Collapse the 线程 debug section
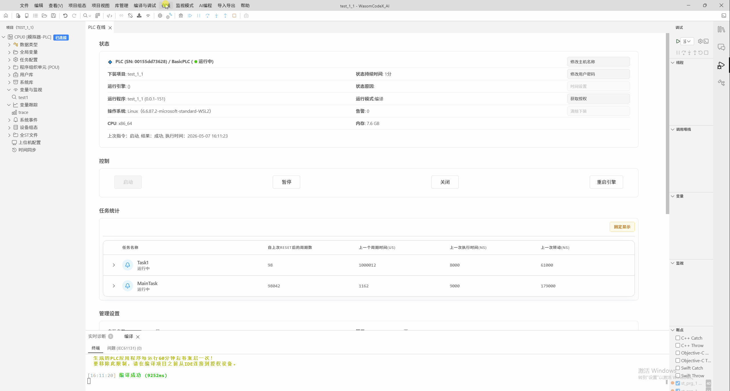This screenshot has height=391, width=730. coord(673,63)
